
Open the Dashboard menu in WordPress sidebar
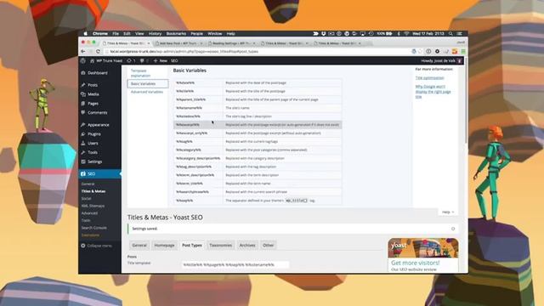point(97,73)
